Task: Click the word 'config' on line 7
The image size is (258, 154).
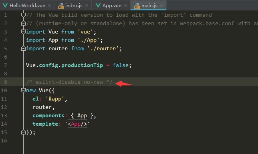Action: [x=48, y=65]
